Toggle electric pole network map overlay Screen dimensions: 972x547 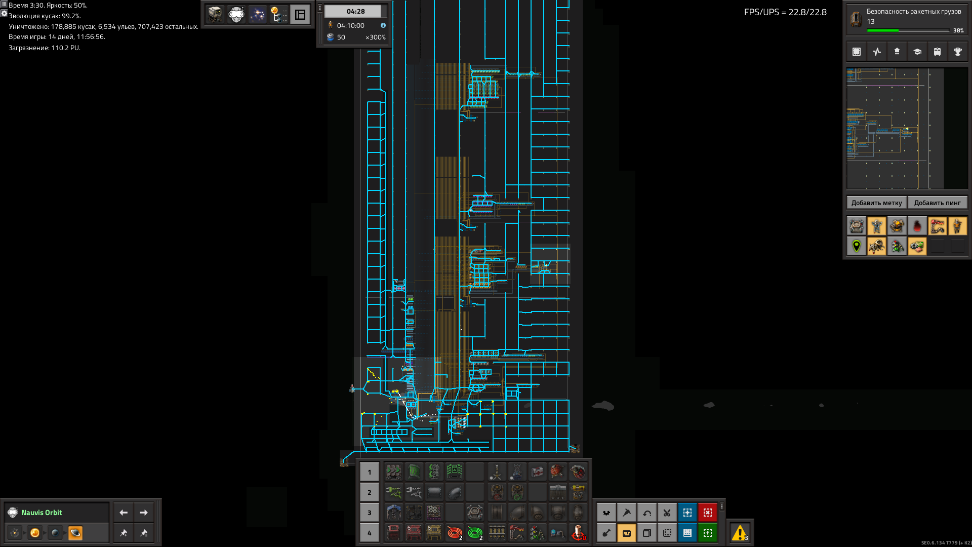tap(876, 226)
